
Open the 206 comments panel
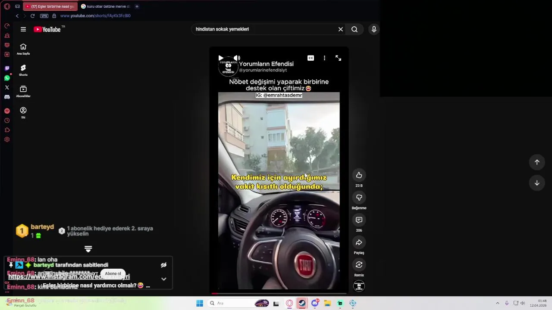(x=359, y=220)
